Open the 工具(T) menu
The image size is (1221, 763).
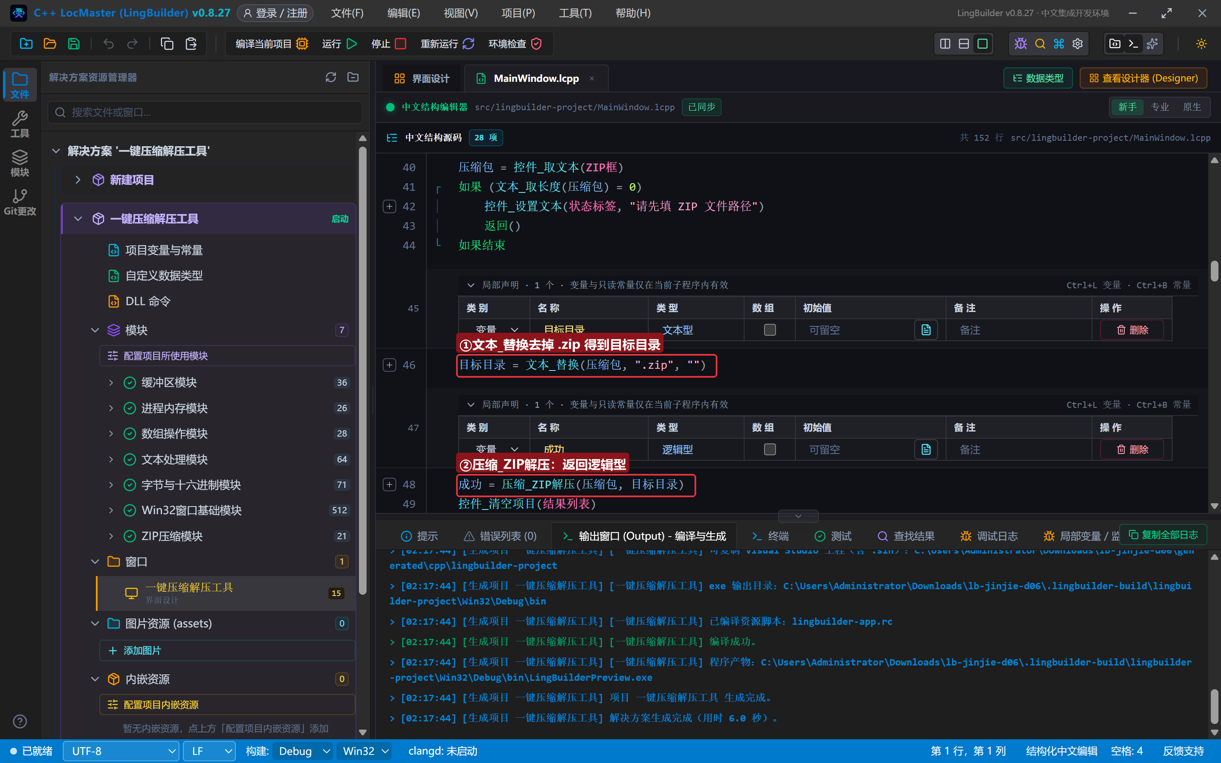point(575,13)
